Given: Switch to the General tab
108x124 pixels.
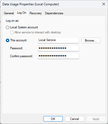Looking at the screenshot, I should pyautogui.click(x=9, y=13).
